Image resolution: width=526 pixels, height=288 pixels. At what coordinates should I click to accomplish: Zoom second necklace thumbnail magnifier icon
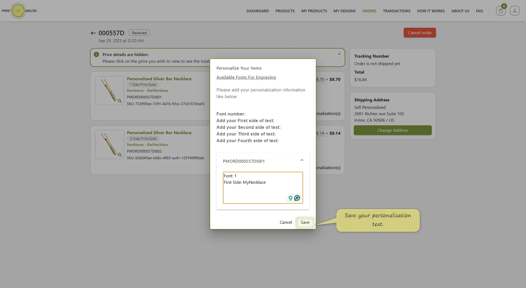coord(120,155)
